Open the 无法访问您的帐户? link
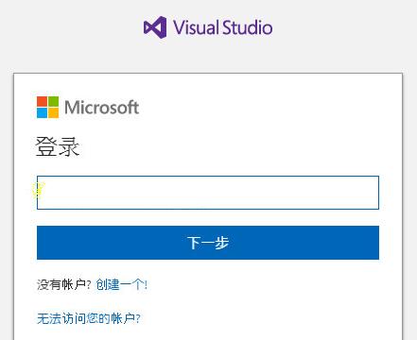This screenshot has height=340, width=417. tap(89, 318)
